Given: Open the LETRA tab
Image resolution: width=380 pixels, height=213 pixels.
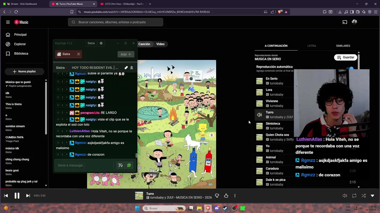Looking at the screenshot, I should pos(312,46).
